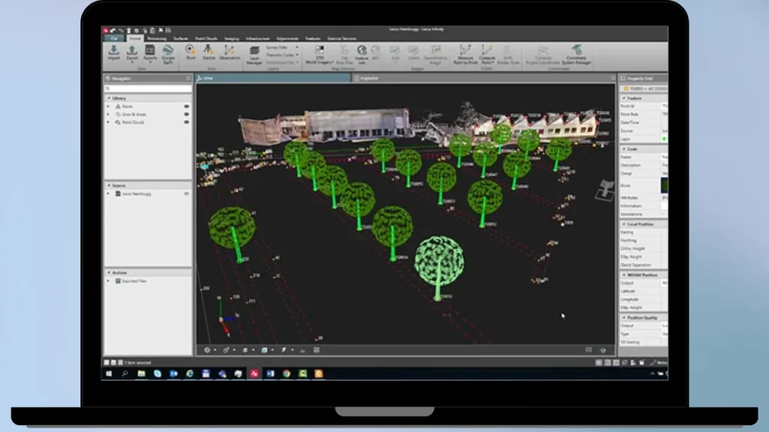The image size is (769, 432).
Task: Click the Import button in the ribbon
Action: (114, 52)
